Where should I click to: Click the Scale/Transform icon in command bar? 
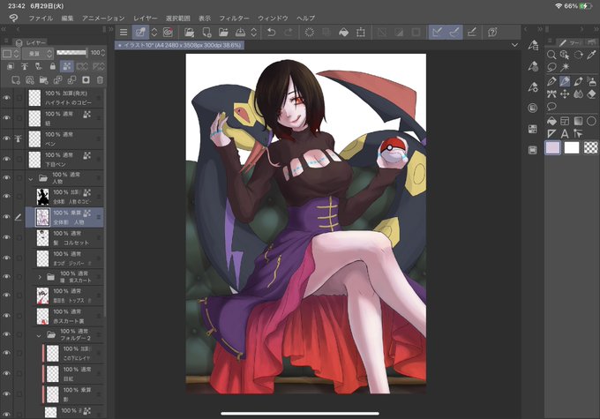coord(361,32)
